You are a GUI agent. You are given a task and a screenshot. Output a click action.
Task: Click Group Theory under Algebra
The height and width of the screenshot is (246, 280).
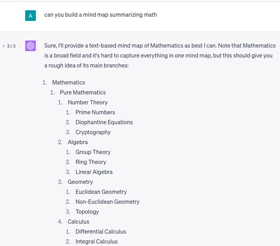tap(93, 152)
